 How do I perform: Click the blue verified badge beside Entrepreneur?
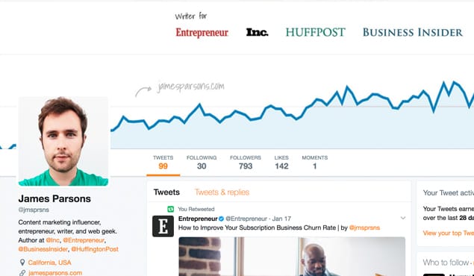point(221,219)
